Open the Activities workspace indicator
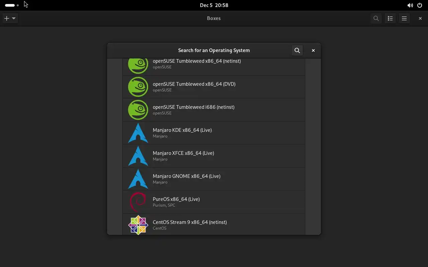 12,5
